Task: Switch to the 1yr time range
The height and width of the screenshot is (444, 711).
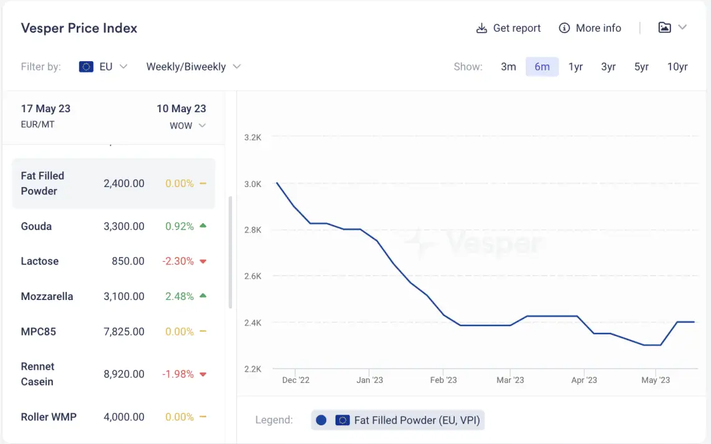Action: click(576, 67)
